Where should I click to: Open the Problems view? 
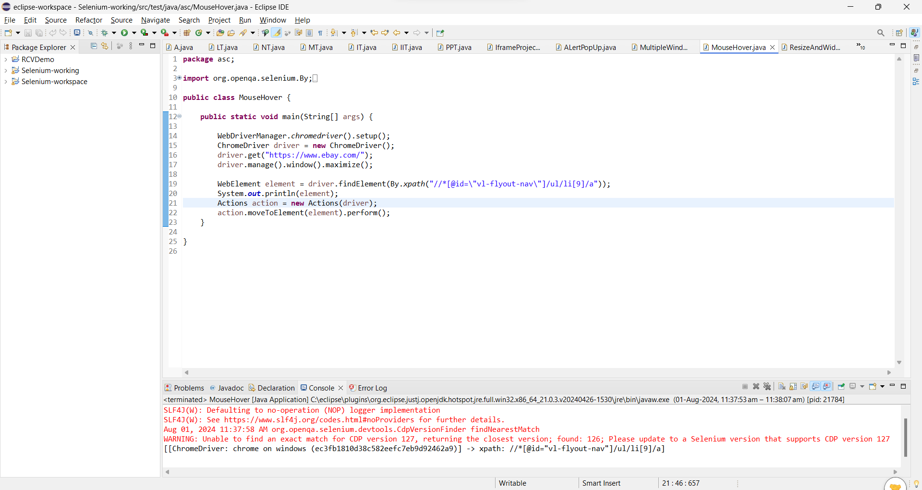click(x=189, y=388)
